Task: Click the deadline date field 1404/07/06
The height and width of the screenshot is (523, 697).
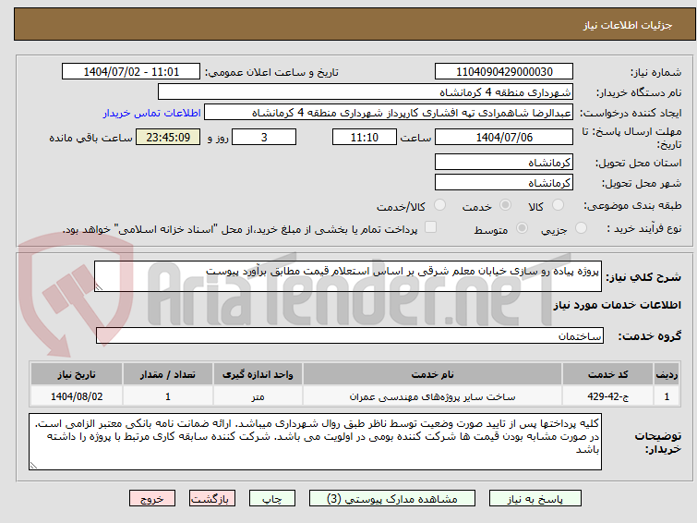Action: 504,137
